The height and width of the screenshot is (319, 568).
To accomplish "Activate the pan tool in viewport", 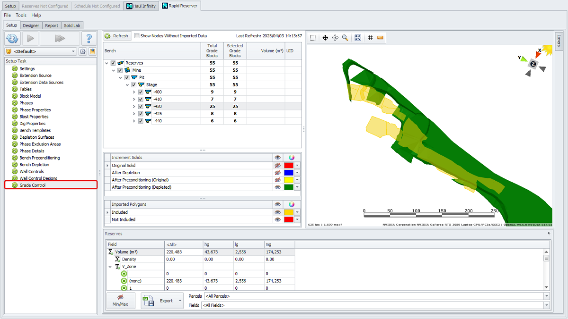I will pyautogui.click(x=325, y=38).
